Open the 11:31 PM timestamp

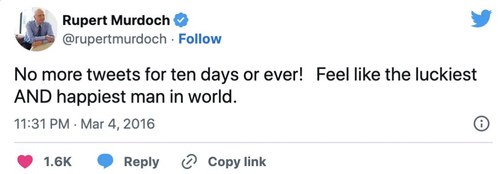coord(42,124)
